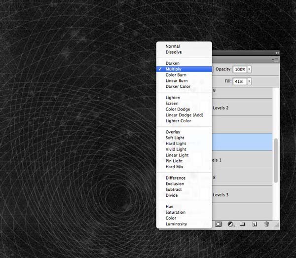Choose Screen blend mode
Image resolution: width=296 pixels, height=258 pixels.
184,104
